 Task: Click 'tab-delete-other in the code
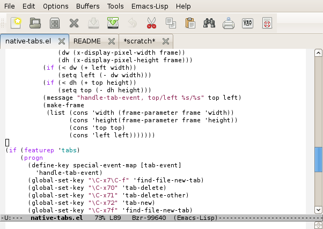tap(154, 195)
